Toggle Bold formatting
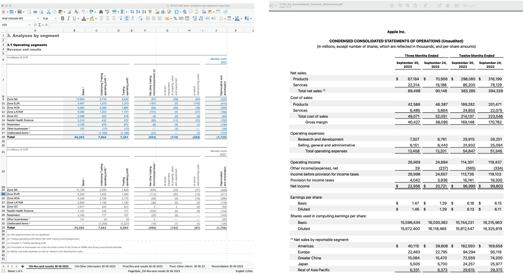The image size is (523, 275). [63, 18]
